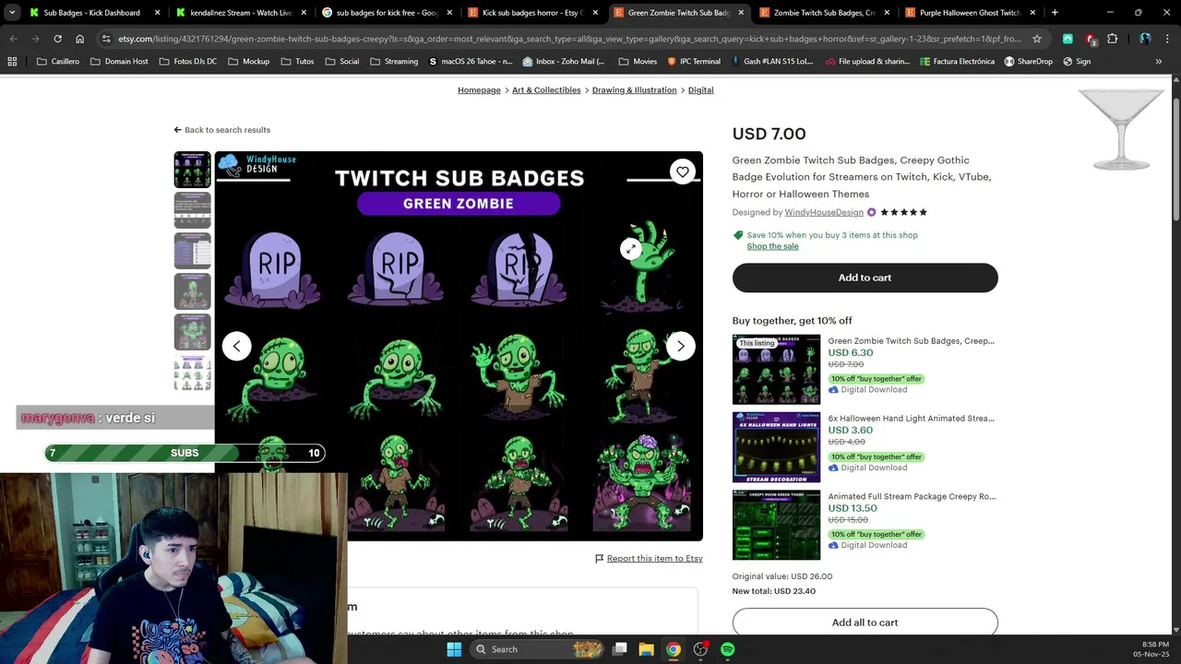
Task: Open the IPC Terminal bookmark
Action: pyautogui.click(x=693, y=61)
